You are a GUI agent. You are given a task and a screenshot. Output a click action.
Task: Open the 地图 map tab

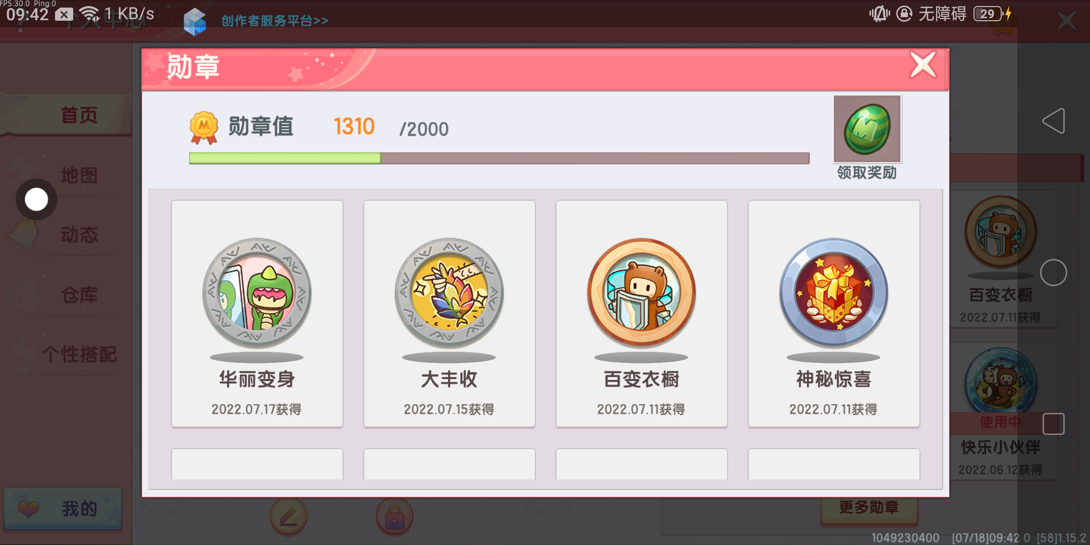point(79,175)
